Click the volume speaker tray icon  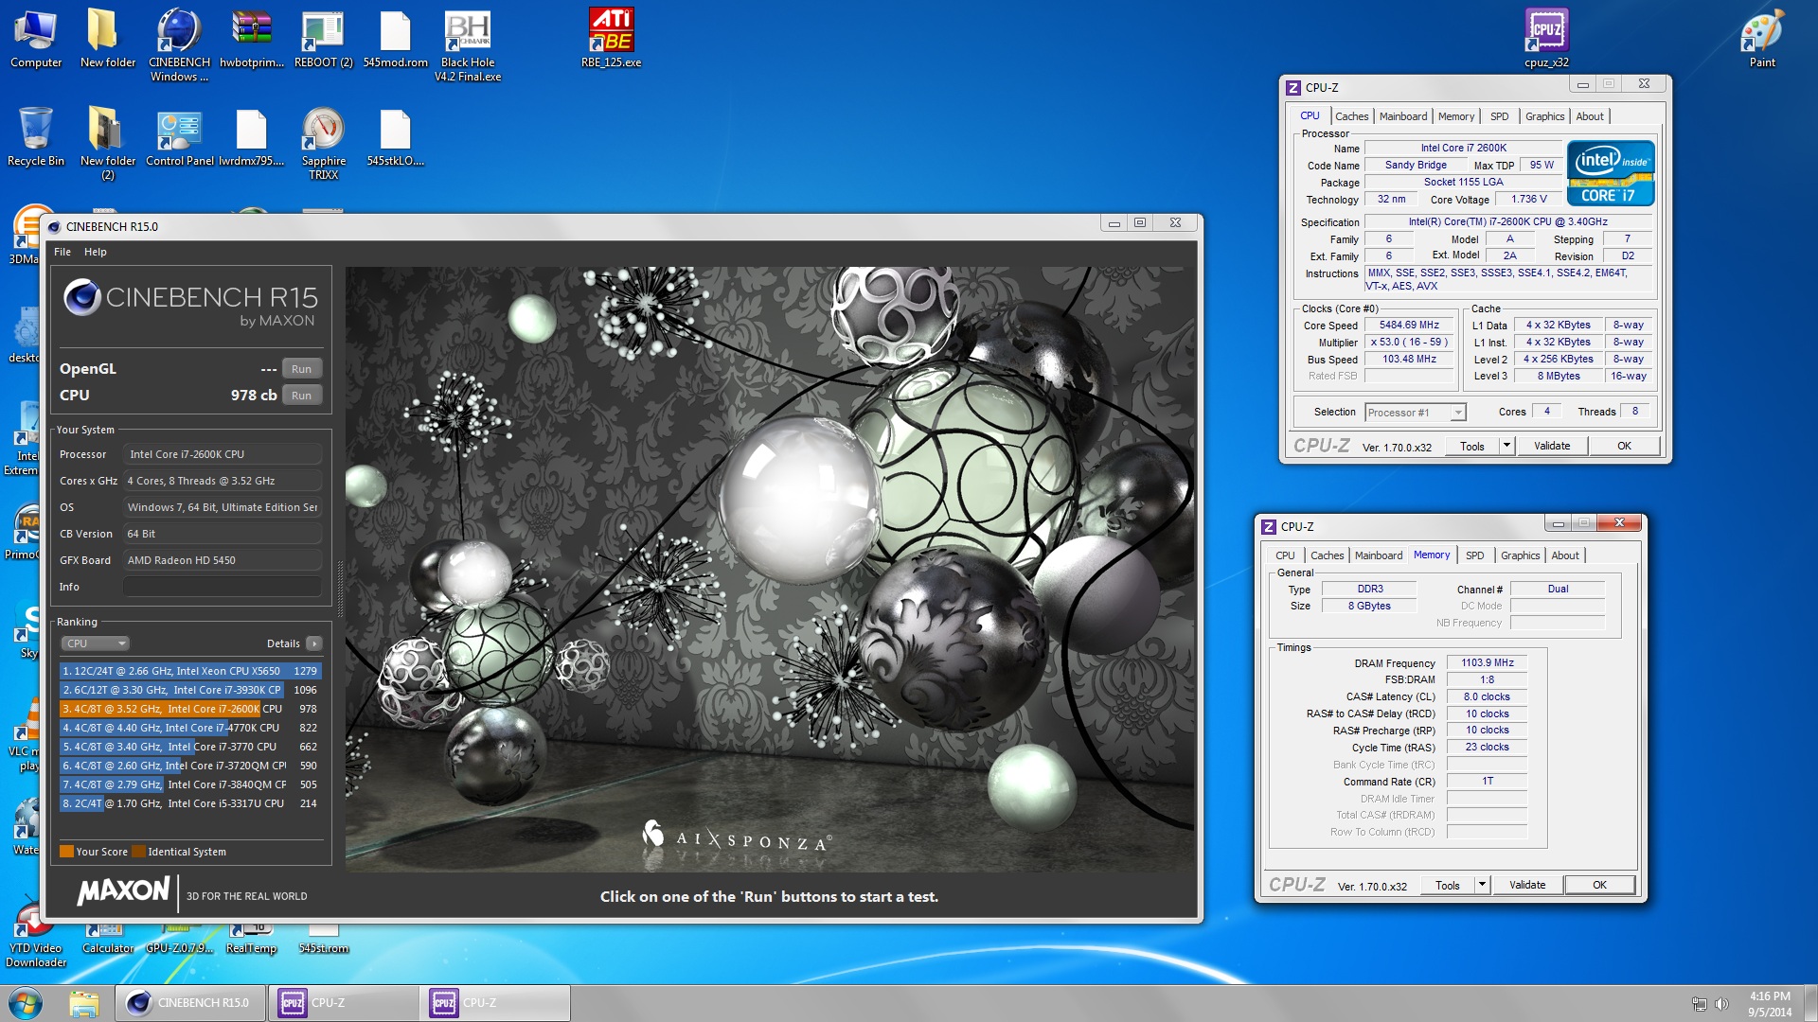point(1721,1004)
